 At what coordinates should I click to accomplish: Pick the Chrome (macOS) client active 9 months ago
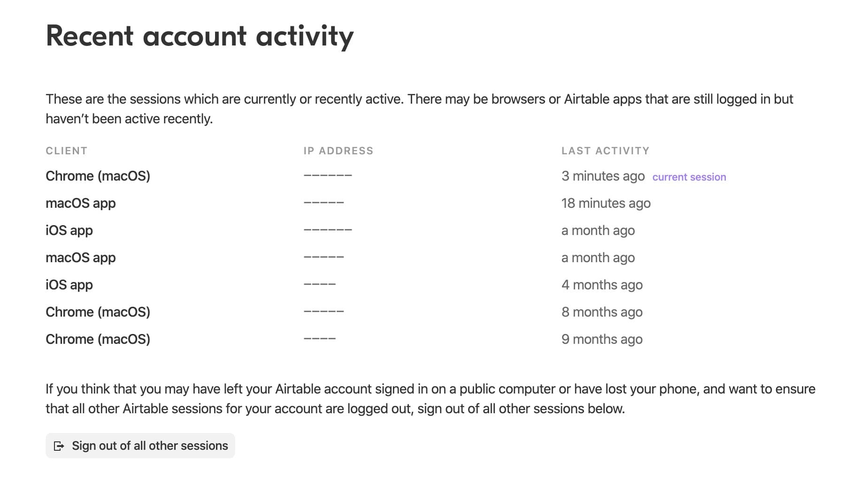(98, 339)
